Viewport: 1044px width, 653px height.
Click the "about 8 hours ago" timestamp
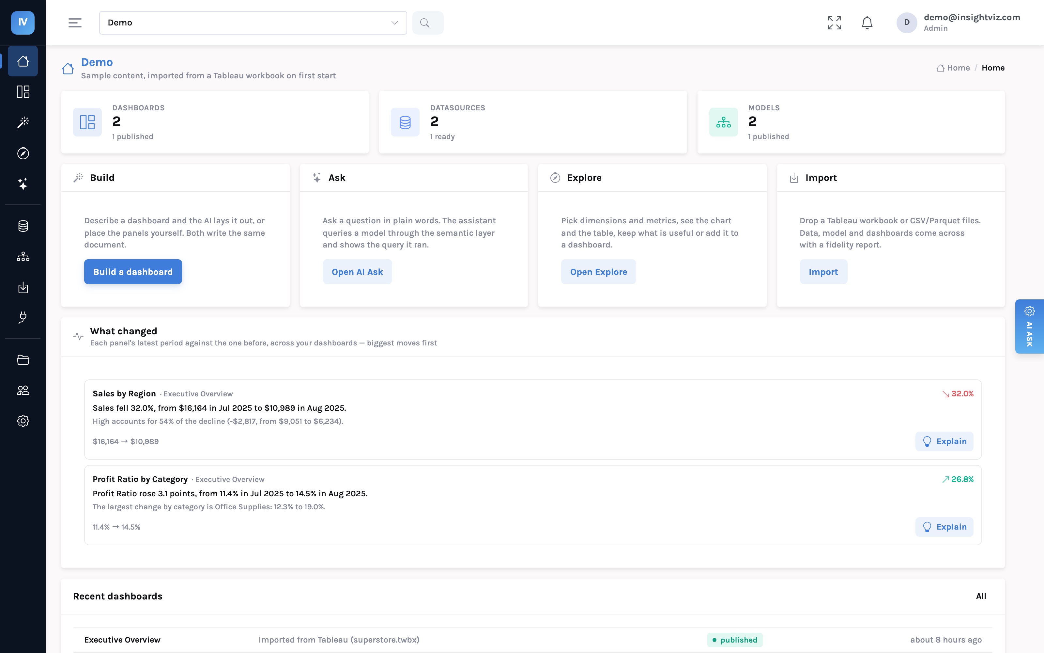pos(946,640)
